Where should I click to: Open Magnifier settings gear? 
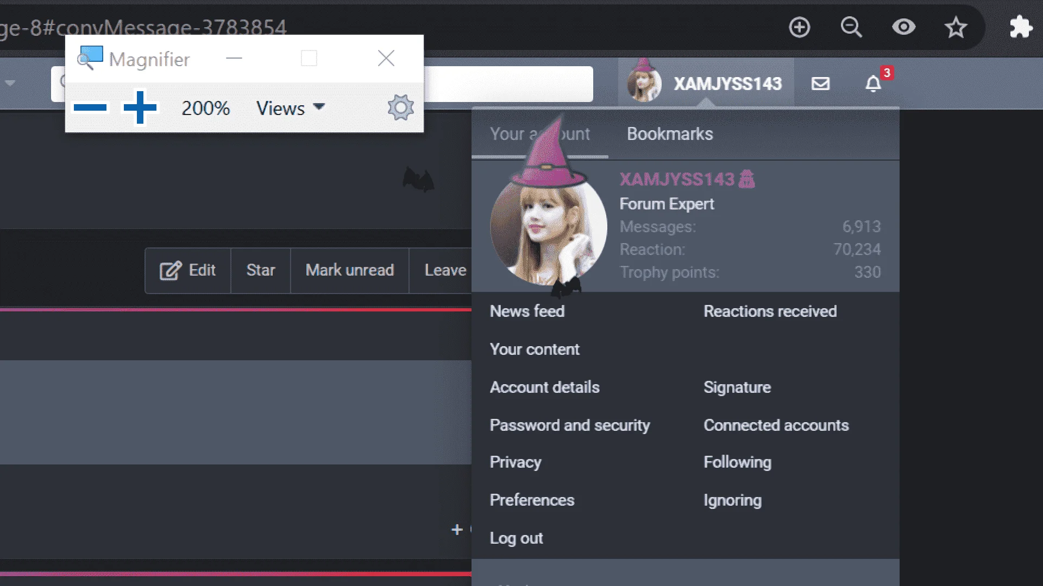[x=401, y=107]
